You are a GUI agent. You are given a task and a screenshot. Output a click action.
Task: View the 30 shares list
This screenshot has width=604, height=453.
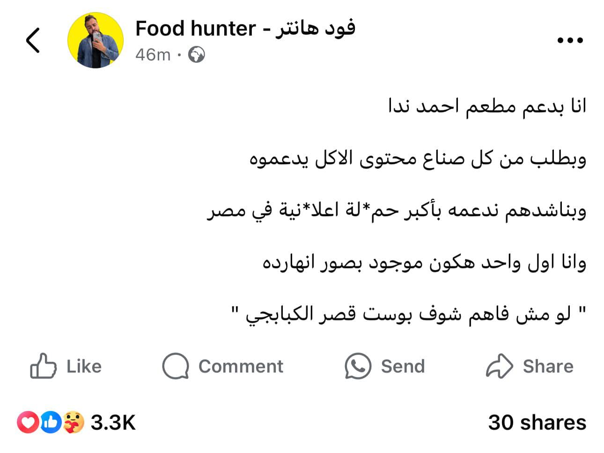coord(537,423)
